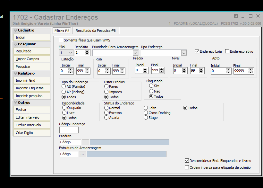This screenshot has height=188, width=263.
Task: Decrease Rua Final value
Action: point(122,72)
